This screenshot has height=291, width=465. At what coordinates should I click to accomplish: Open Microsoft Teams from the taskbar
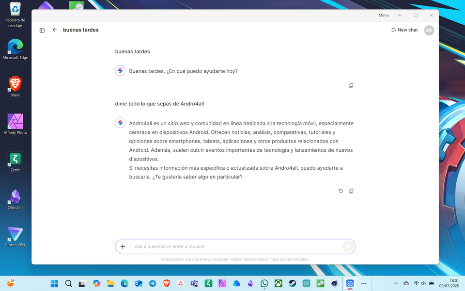[195, 284]
